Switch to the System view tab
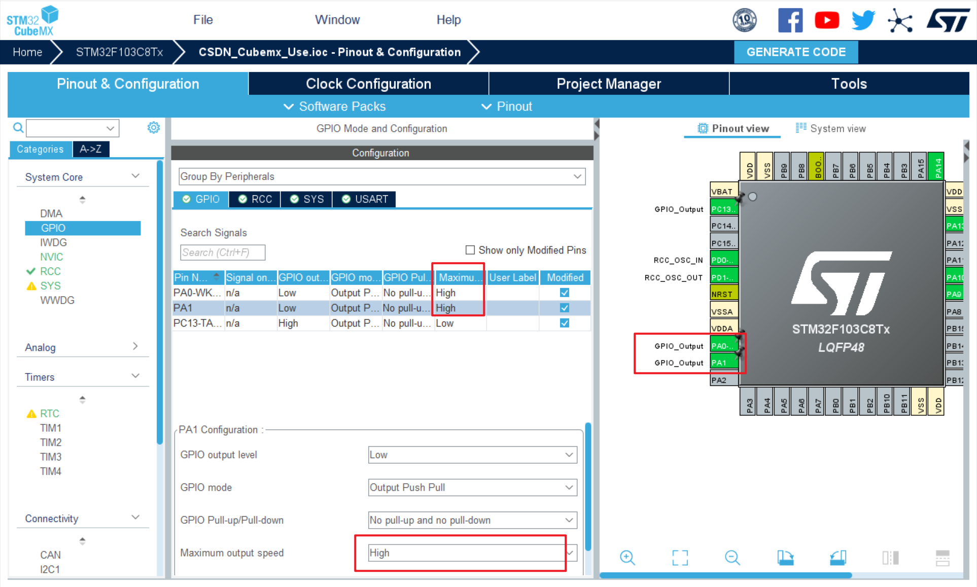This screenshot has height=587, width=977. (830, 128)
